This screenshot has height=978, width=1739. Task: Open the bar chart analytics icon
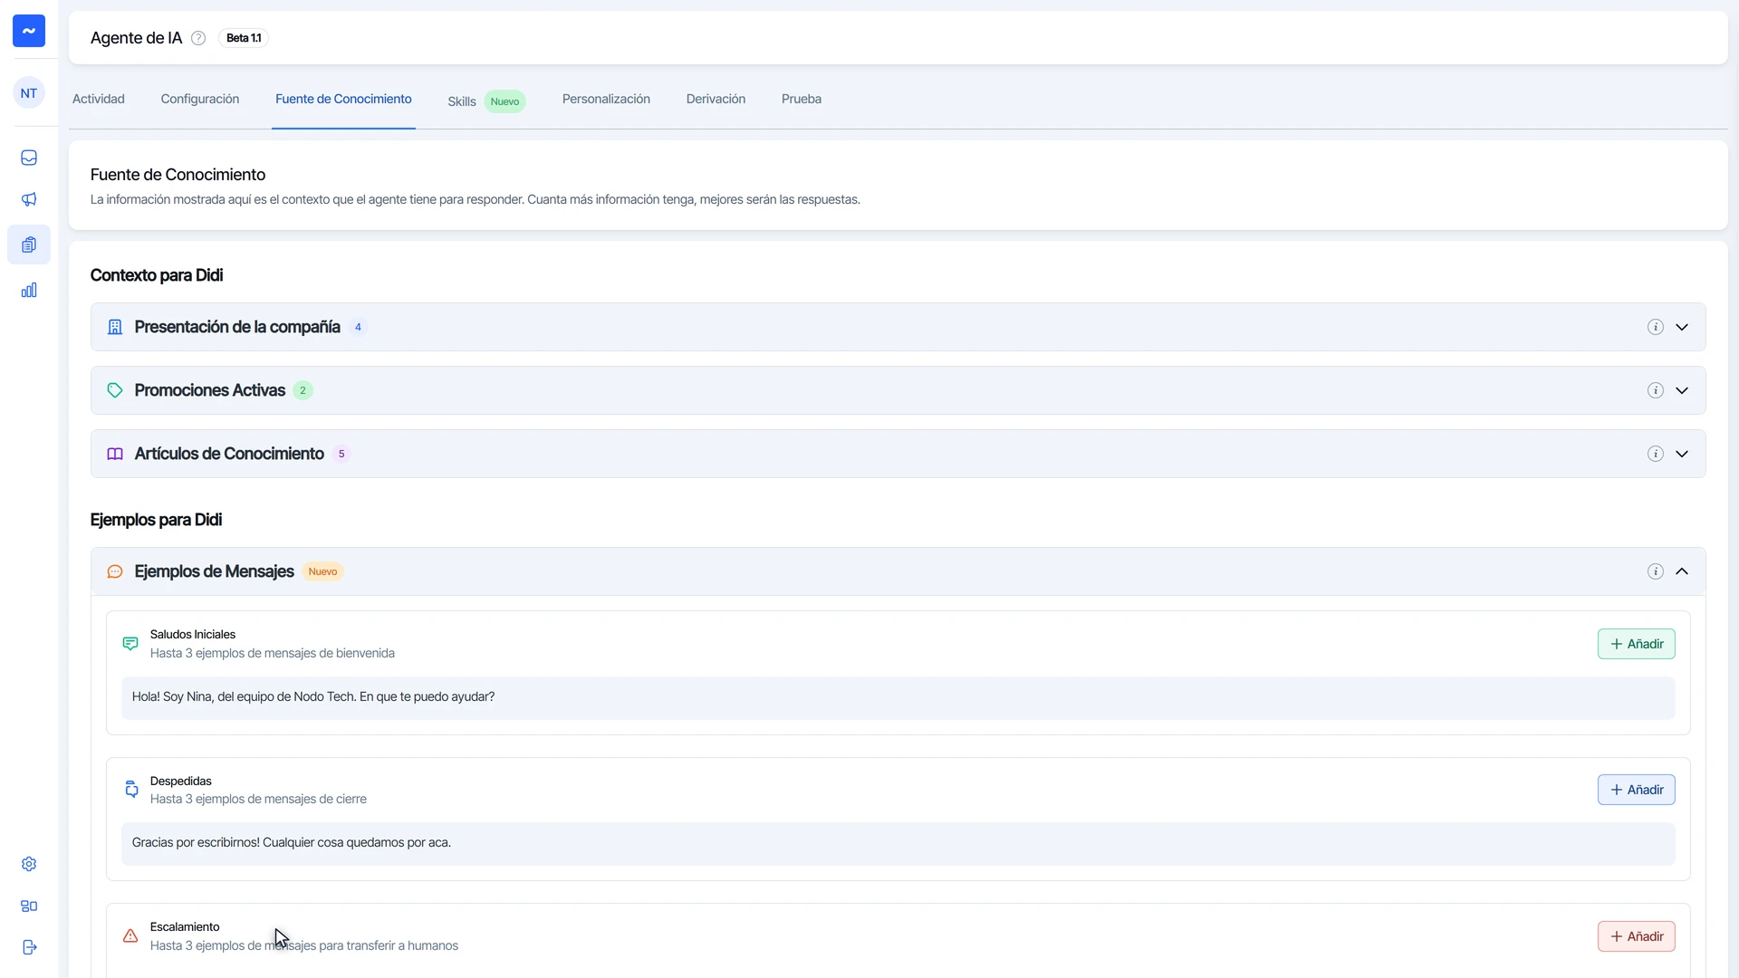[x=29, y=290]
